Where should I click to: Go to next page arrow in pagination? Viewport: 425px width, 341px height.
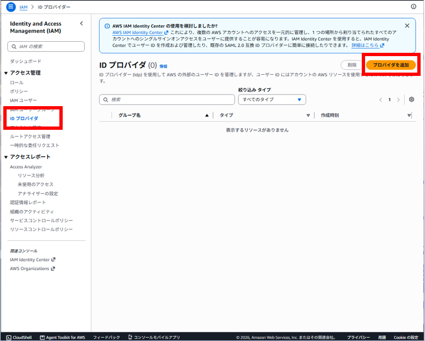click(398, 100)
